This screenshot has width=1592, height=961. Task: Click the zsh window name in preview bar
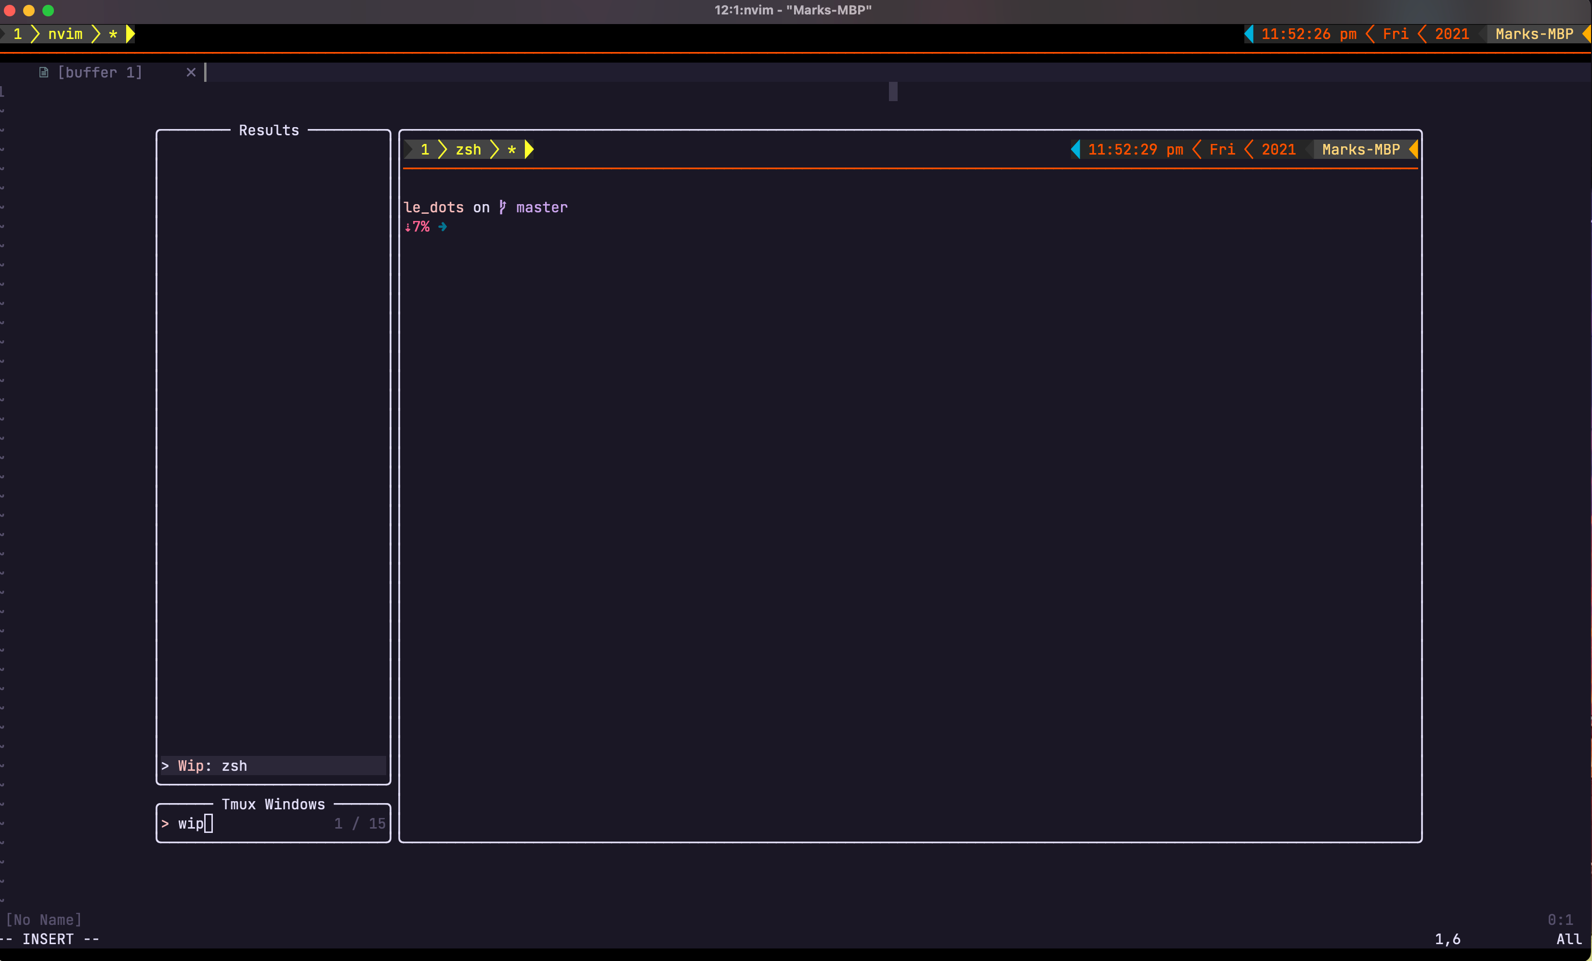[469, 149]
